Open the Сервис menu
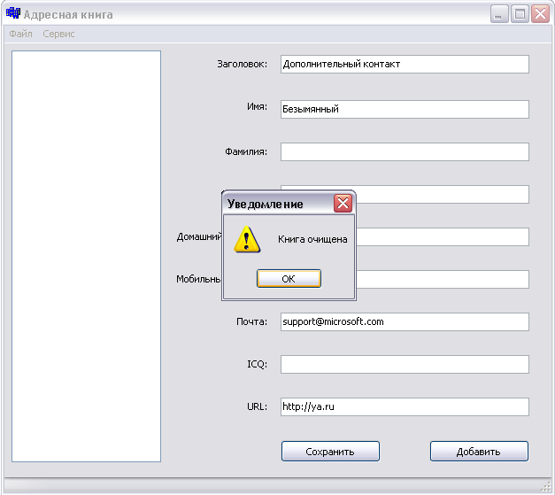The height and width of the screenshot is (495, 555). coord(58,34)
